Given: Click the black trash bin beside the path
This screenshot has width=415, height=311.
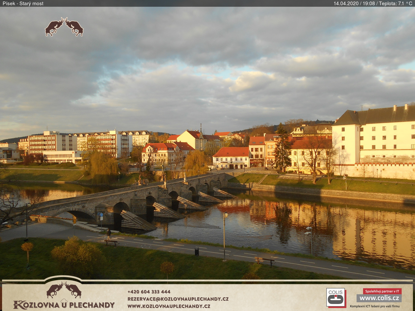Looking at the screenshot, I should [x=197, y=251].
